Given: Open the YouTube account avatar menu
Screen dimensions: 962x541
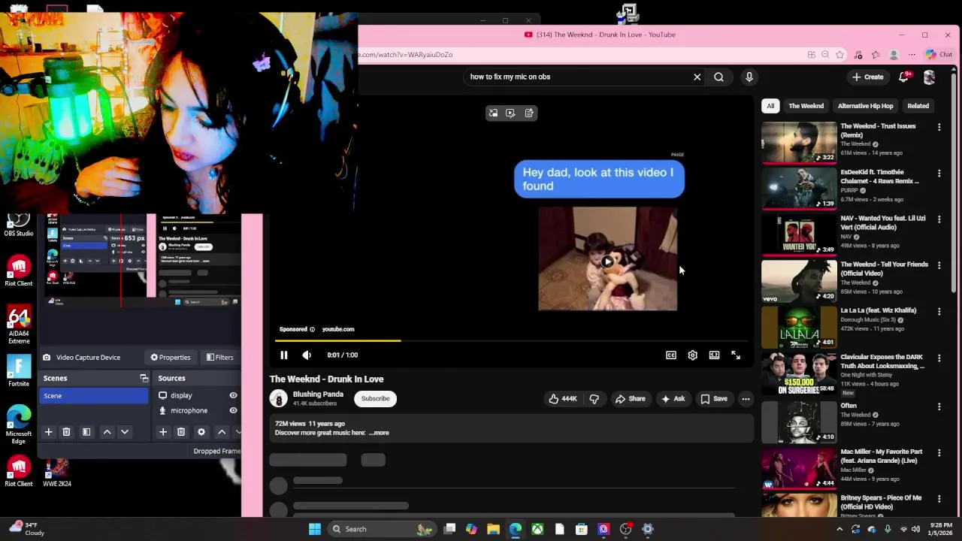Looking at the screenshot, I should click(930, 77).
